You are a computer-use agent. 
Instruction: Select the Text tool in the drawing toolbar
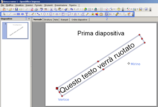(27, 14)
